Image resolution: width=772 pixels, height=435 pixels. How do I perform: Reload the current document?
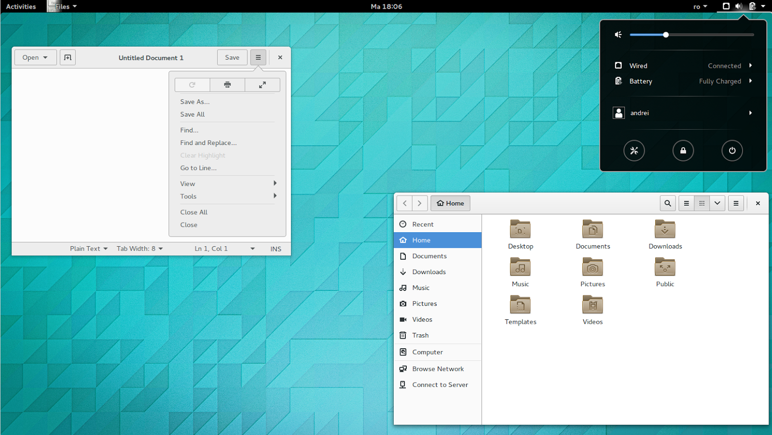(x=192, y=84)
